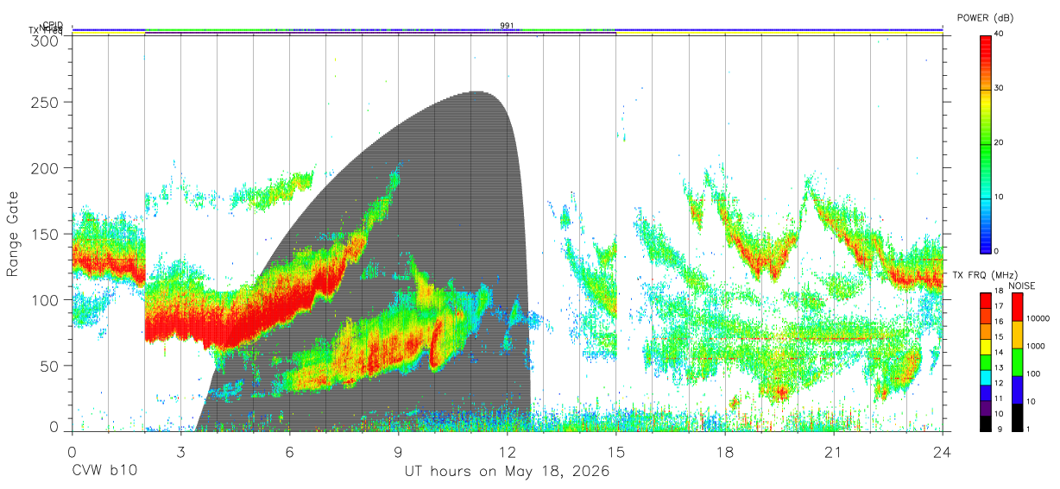This screenshot has height=489, width=1060.
Task: Click the 300 tick on Range Gate axis
Action: pos(46,41)
